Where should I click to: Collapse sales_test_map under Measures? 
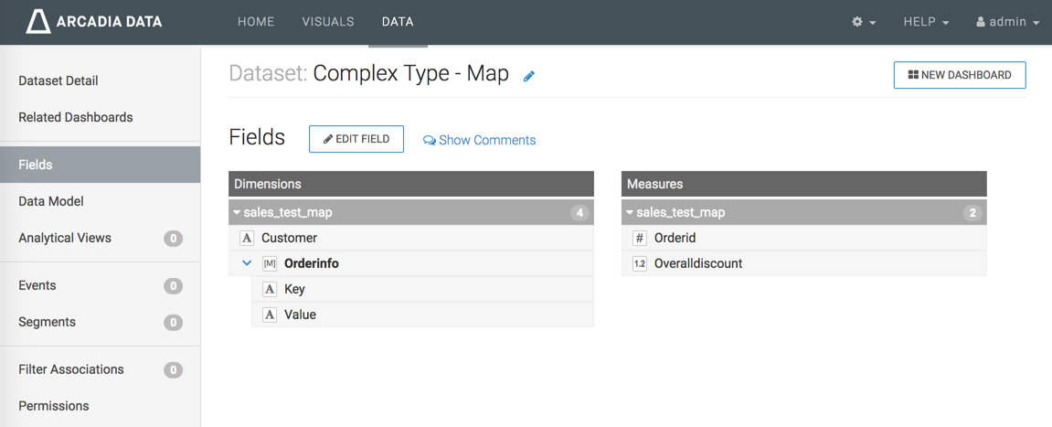coord(630,213)
